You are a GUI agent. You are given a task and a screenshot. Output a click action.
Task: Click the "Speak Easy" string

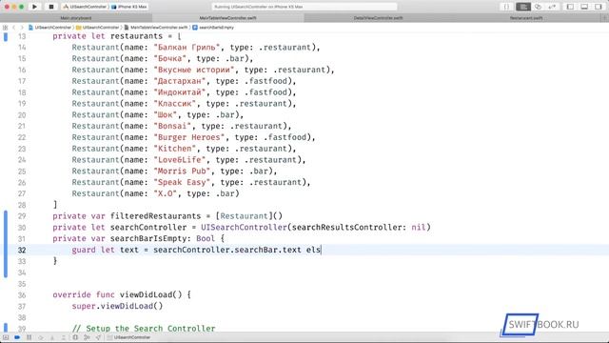(x=182, y=182)
